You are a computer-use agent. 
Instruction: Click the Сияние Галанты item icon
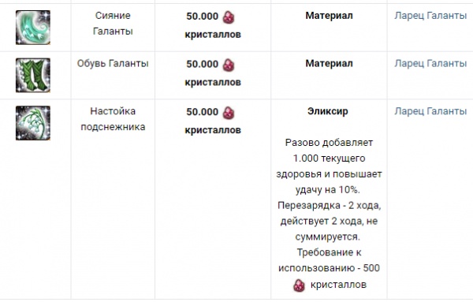click(x=33, y=28)
